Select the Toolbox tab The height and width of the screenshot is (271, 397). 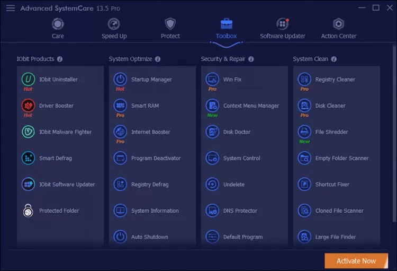pyautogui.click(x=227, y=28)
